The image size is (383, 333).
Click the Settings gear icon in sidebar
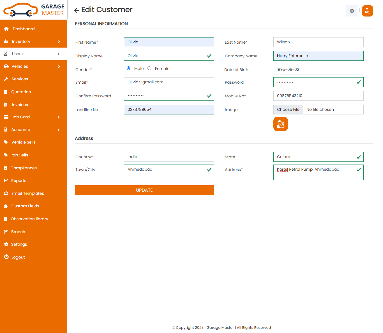(x=6, y=244)
